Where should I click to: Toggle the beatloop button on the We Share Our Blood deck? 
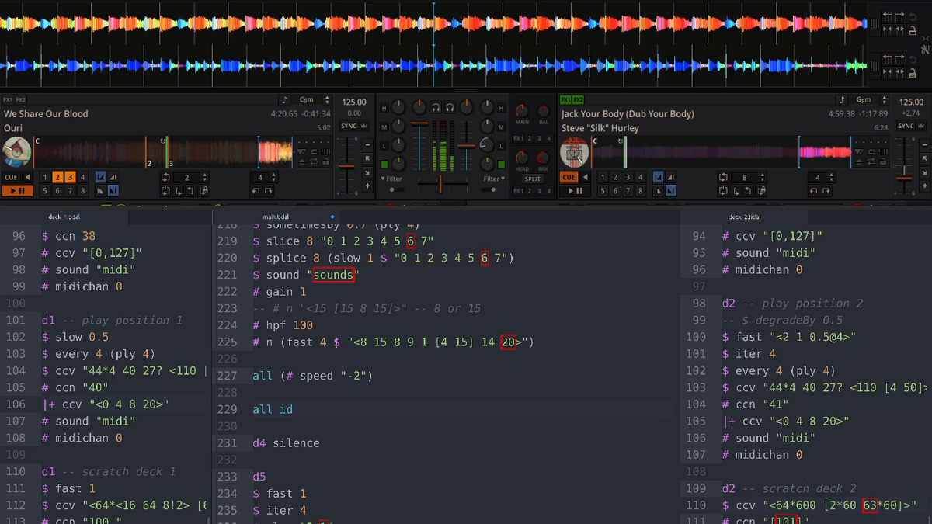coord(165,178)
